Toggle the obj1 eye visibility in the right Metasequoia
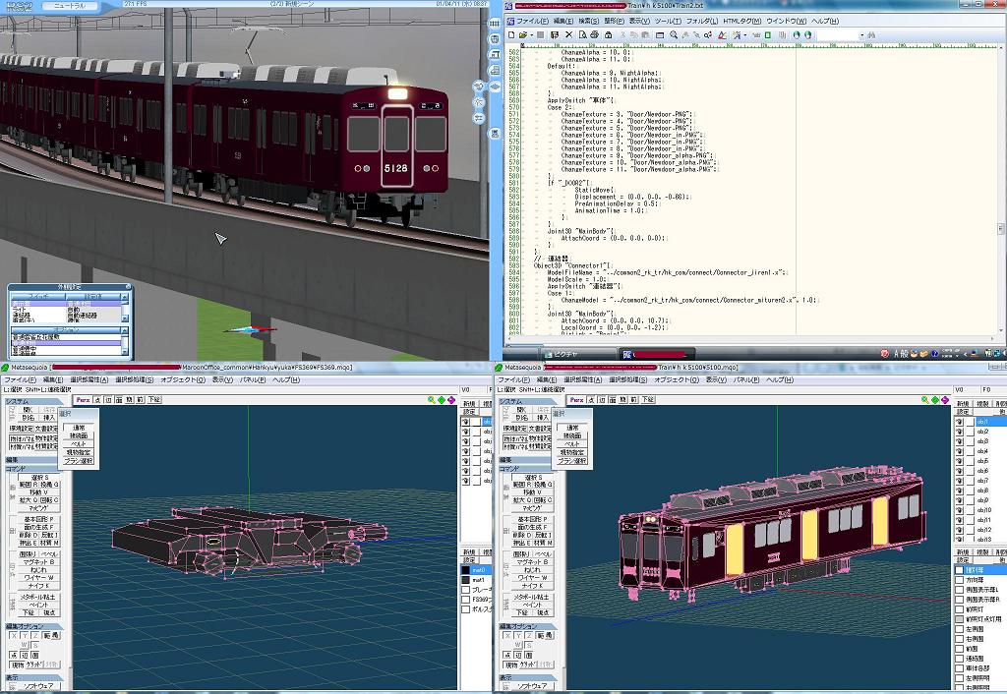The width and height of the screenshot is (1007, 694). pyautogui.click(x=960, y=422)
